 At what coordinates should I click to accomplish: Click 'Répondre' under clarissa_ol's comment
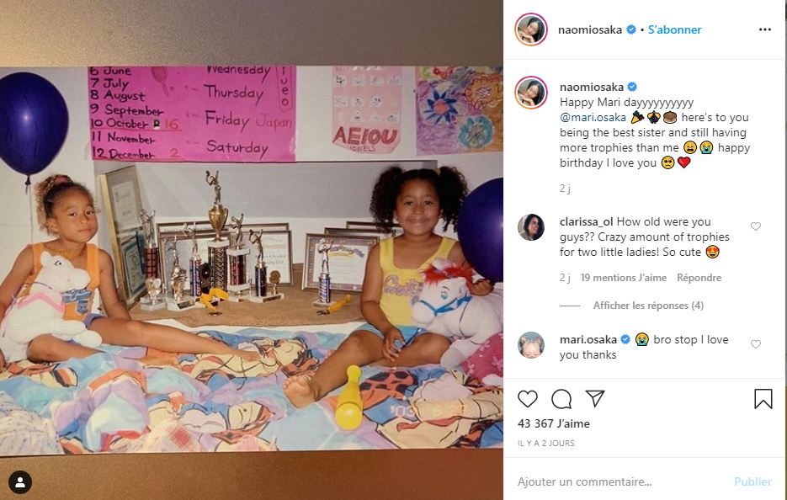point(699,278)
